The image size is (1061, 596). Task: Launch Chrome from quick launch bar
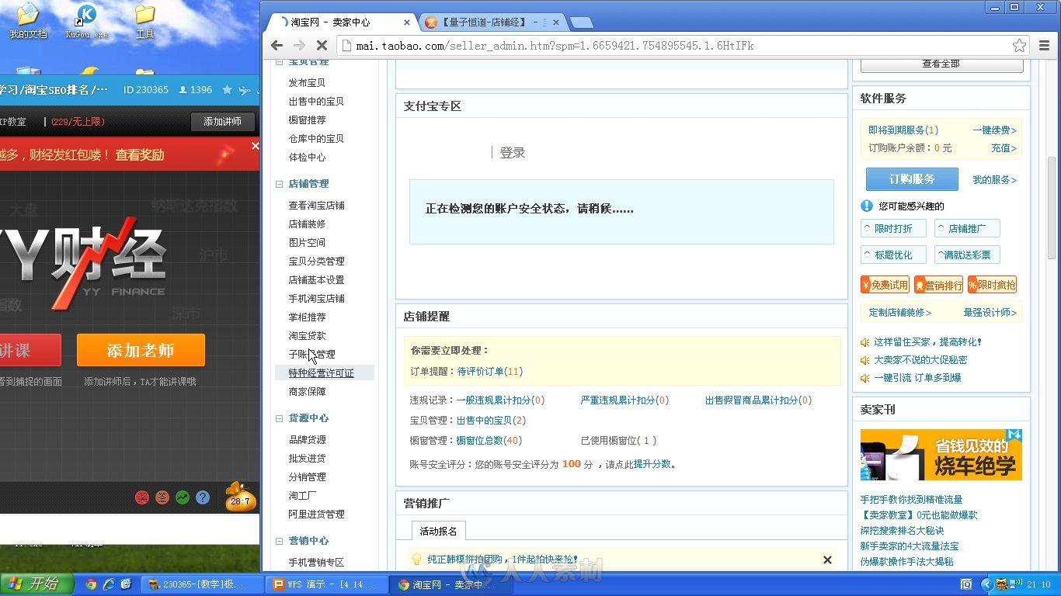point(91,584)
